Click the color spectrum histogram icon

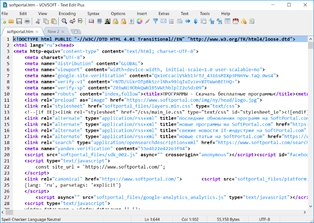pyautogui.click(x=107, y=21)
